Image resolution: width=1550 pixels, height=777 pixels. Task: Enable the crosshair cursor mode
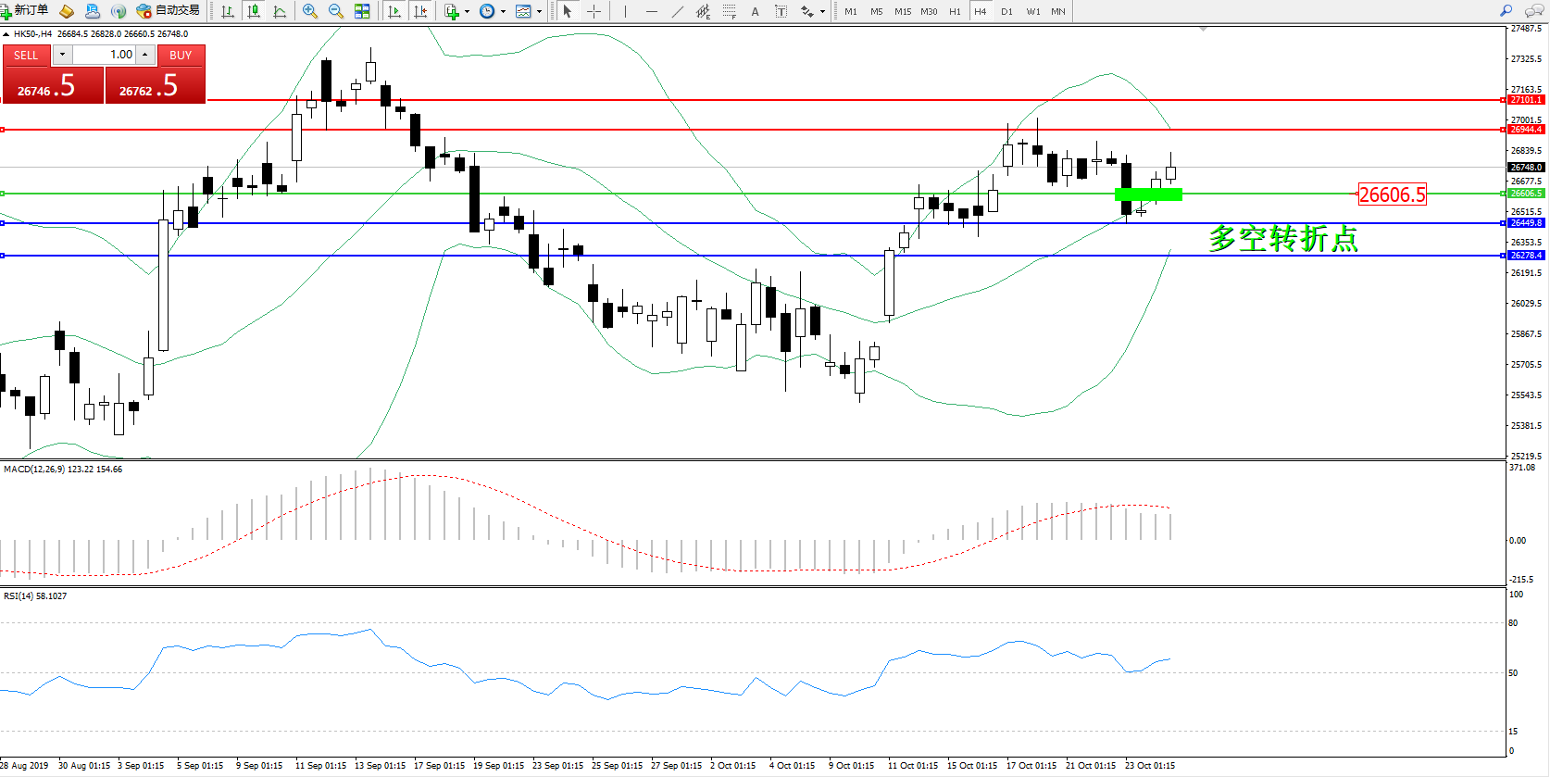pos(594,11)
